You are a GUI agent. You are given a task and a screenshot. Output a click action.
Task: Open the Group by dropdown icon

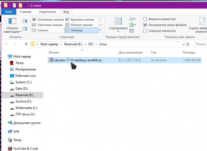point(132,19)
